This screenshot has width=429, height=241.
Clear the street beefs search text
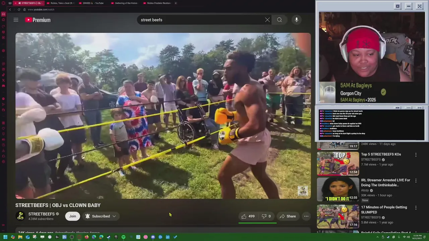267,20
